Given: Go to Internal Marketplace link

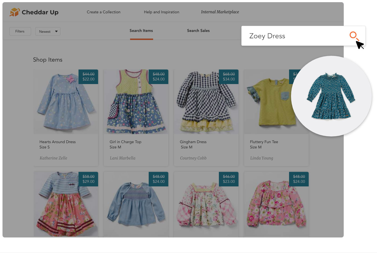Looking at the screenshot, I should (x=220, y=12).
